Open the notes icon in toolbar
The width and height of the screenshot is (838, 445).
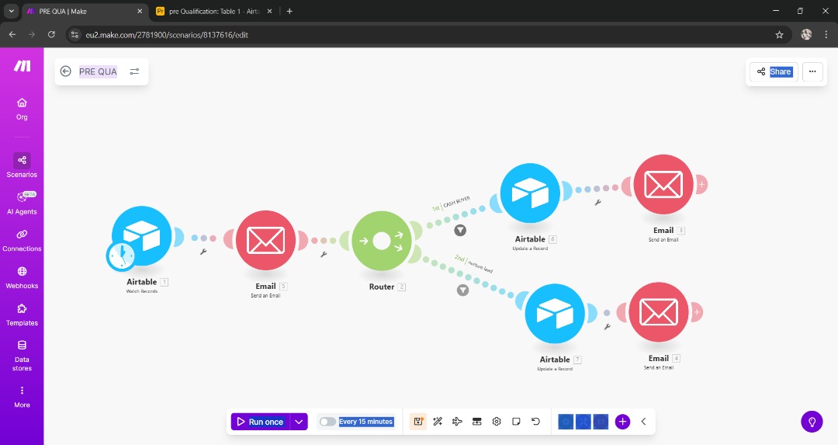[516, 422]
